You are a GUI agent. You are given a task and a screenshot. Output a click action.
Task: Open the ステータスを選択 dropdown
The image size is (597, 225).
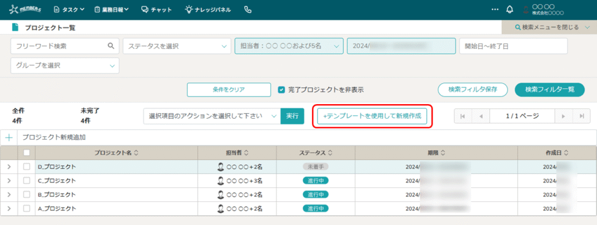[x=177, y=47]
